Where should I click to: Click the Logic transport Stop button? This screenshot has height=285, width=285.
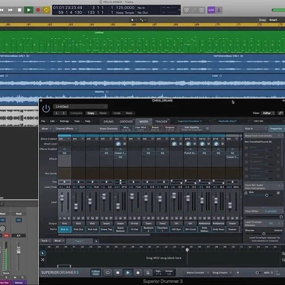pyautogui.click(x=20, y=10)
